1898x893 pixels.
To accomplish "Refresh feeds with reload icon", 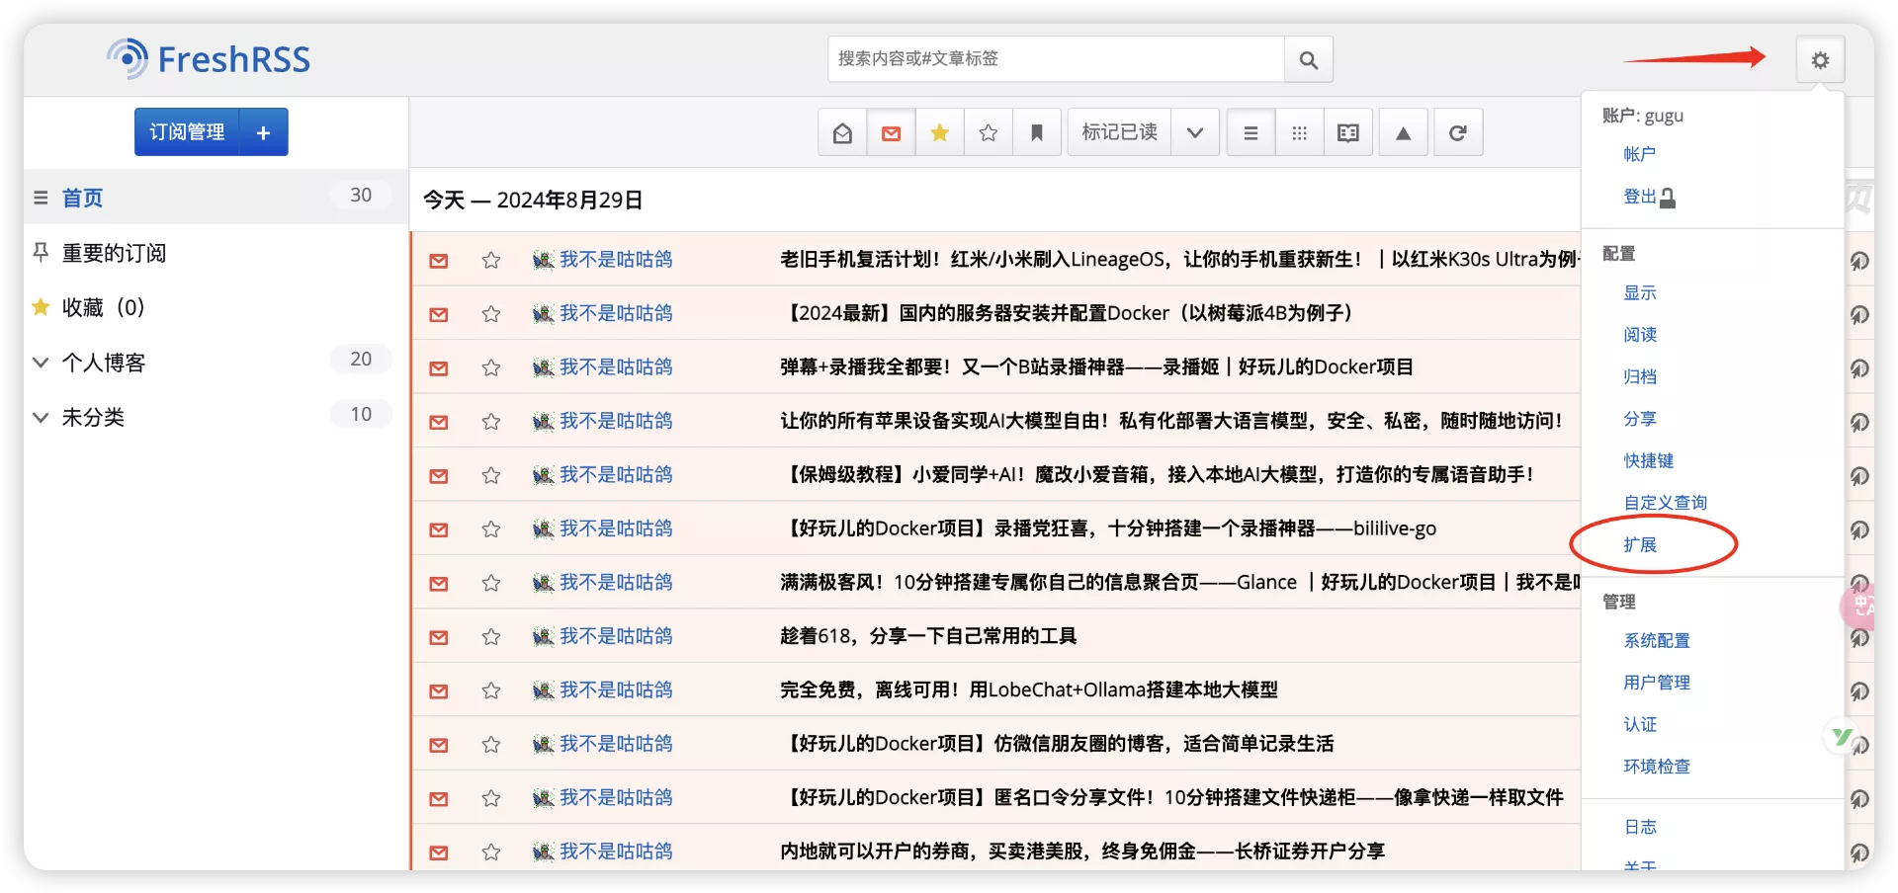I will pyautogui.click(x=1457, y=132).
